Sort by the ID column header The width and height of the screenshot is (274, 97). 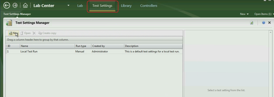tap(13, 46)
